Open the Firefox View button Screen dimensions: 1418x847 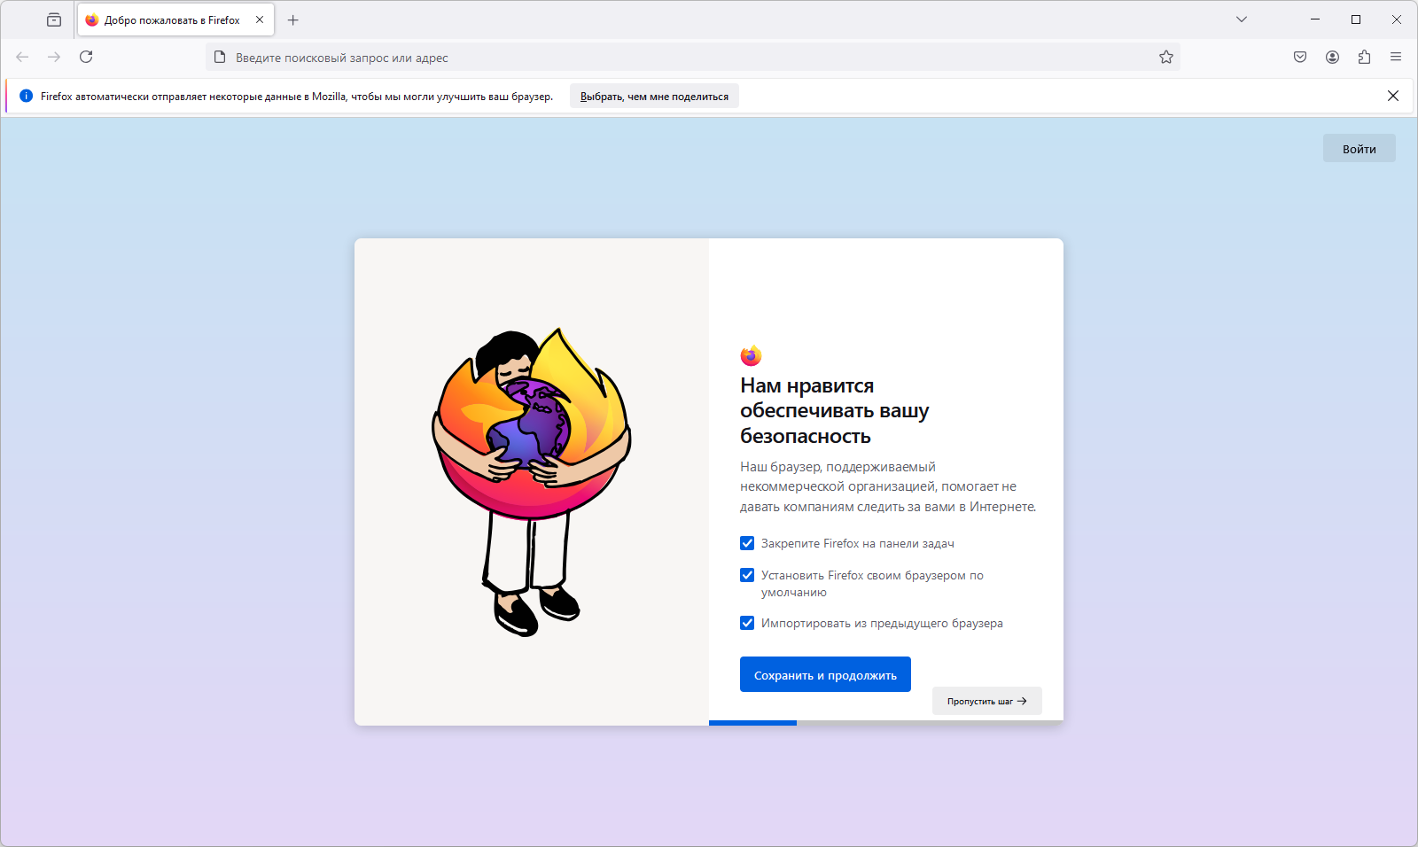pyautogui.click(x=54, y=19)
